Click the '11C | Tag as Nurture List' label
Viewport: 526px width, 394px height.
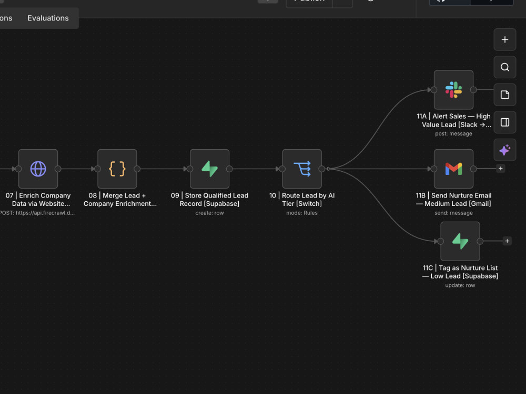tap(460, 272)
